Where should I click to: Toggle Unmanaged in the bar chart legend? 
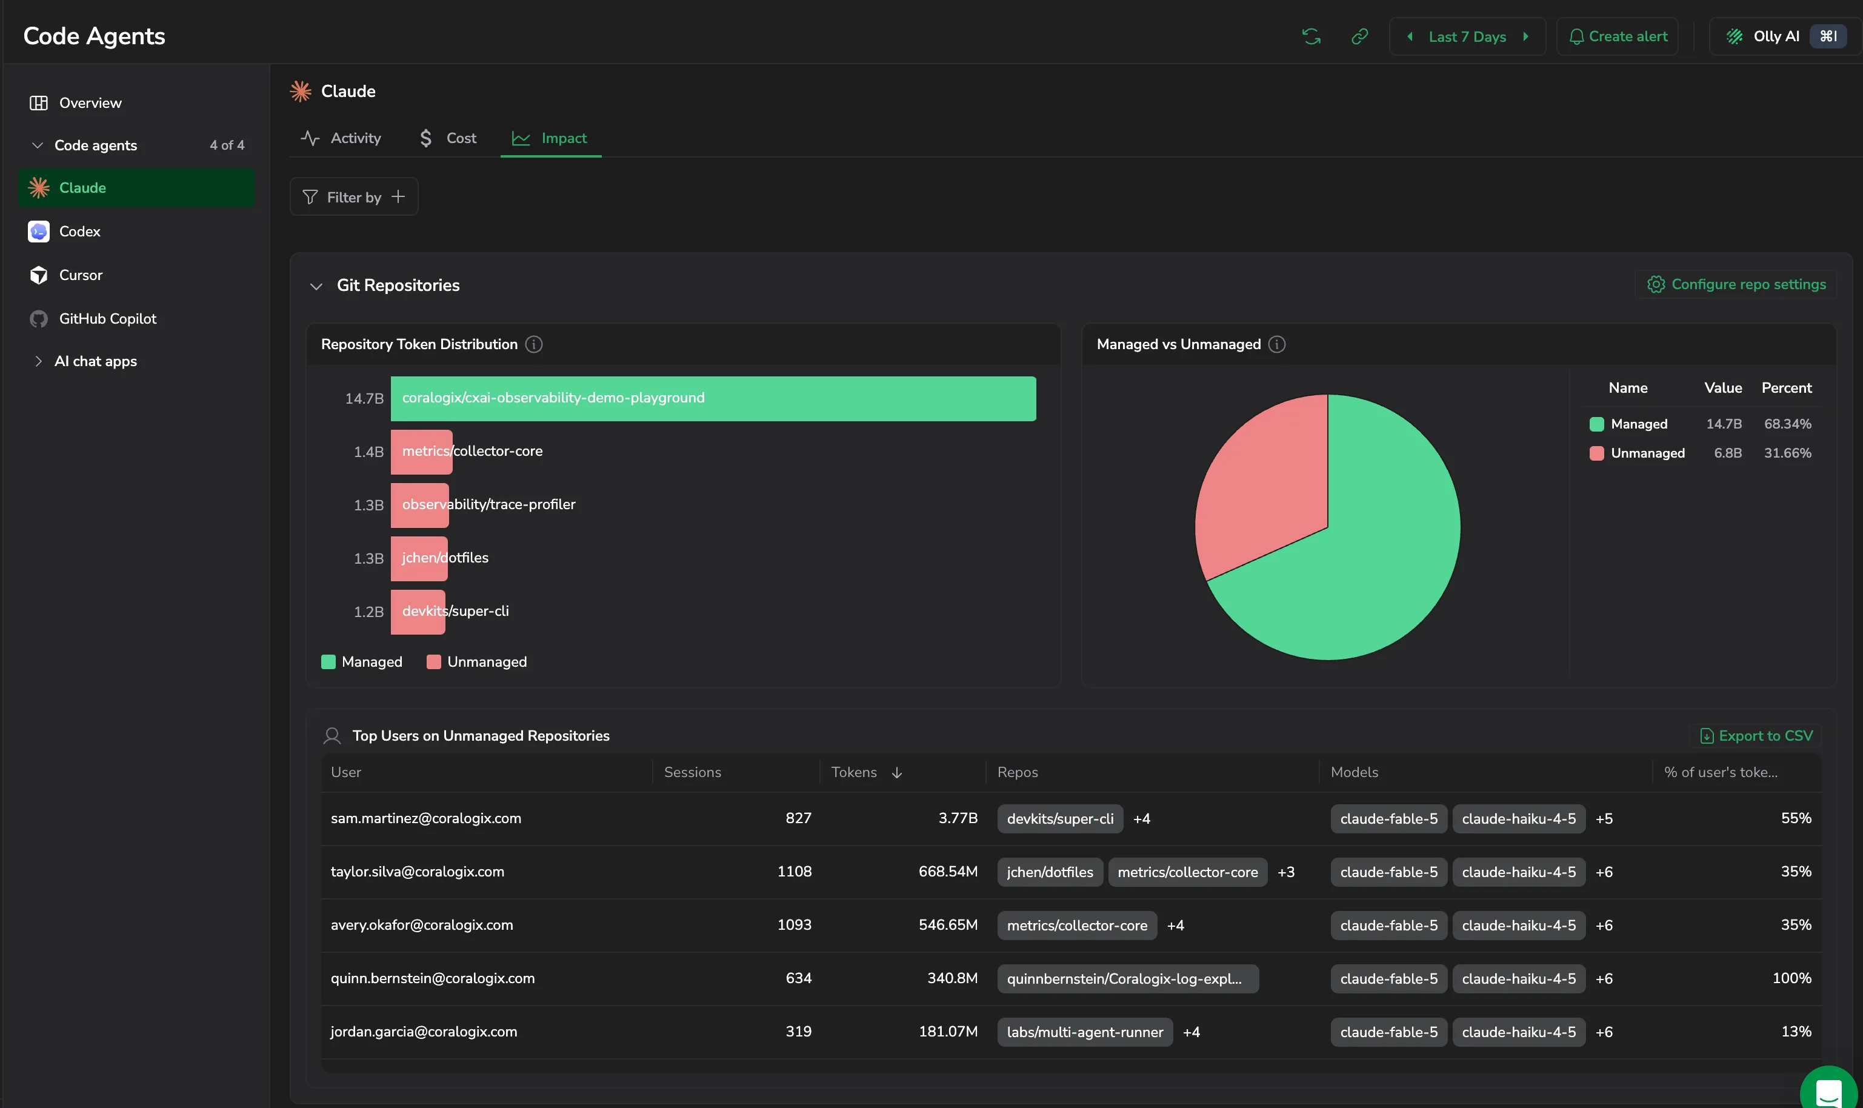[477, 662]
